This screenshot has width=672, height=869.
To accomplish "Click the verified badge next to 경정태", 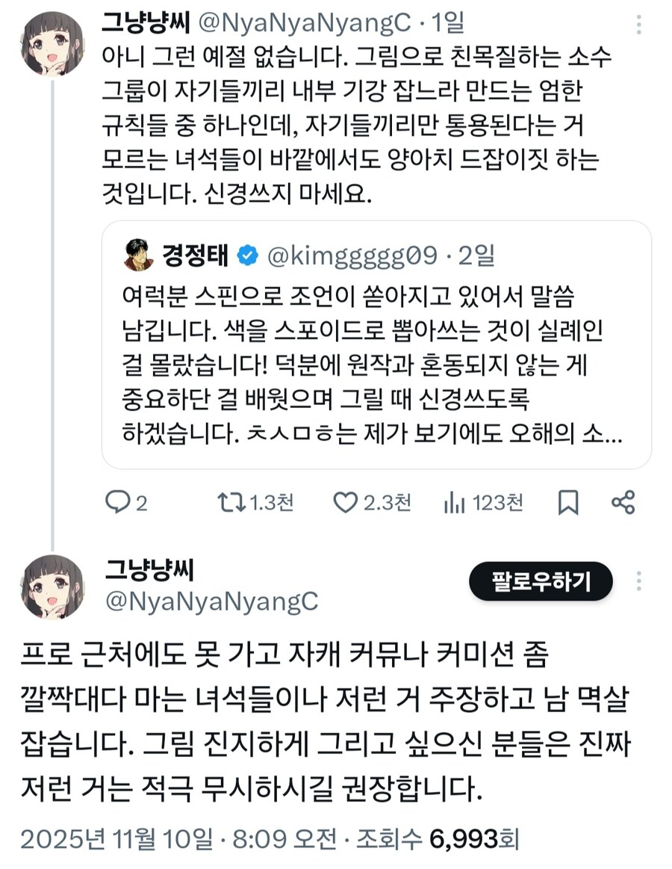I will click(x=247, y=256).
